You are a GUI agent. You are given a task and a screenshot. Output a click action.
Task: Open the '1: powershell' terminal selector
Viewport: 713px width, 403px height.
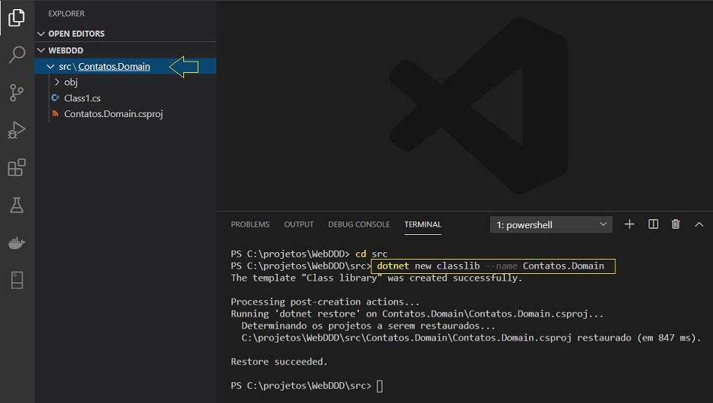pyautogui.click(x=551, y=224)
